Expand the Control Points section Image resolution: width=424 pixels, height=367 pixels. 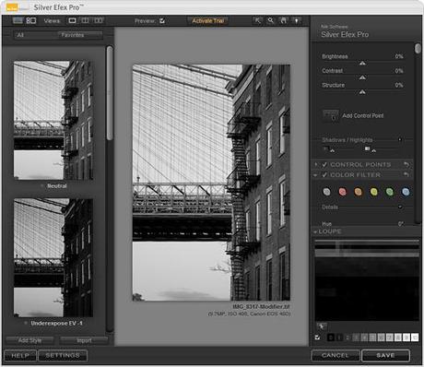coord(316,165)
